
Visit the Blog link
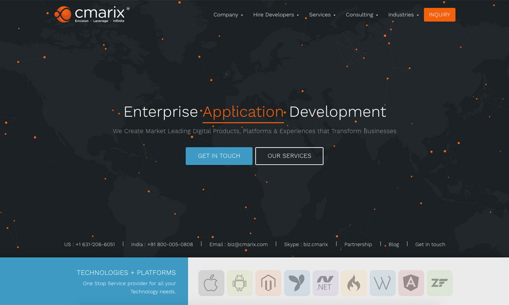point(394,245)
